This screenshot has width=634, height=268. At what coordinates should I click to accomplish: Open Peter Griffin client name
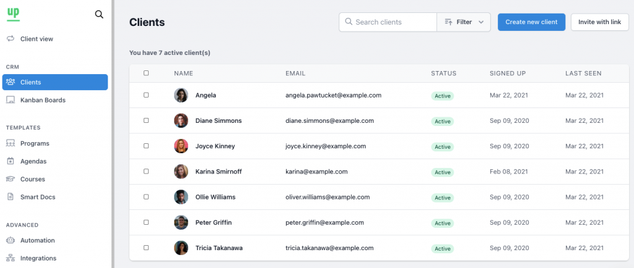click(214, 222)
